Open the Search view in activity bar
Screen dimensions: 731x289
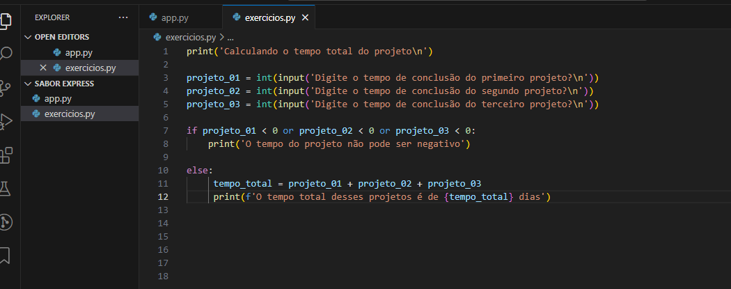(x=6, y=54)
